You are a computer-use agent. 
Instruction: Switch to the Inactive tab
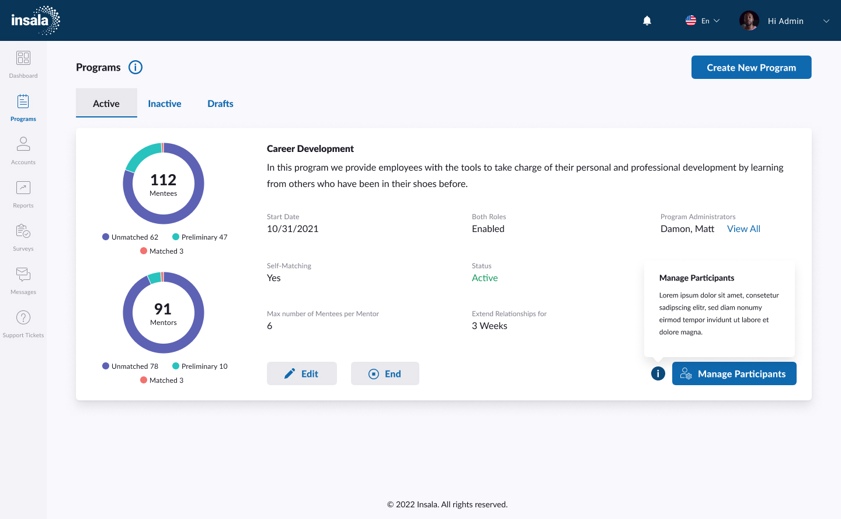tap(164, 103)
